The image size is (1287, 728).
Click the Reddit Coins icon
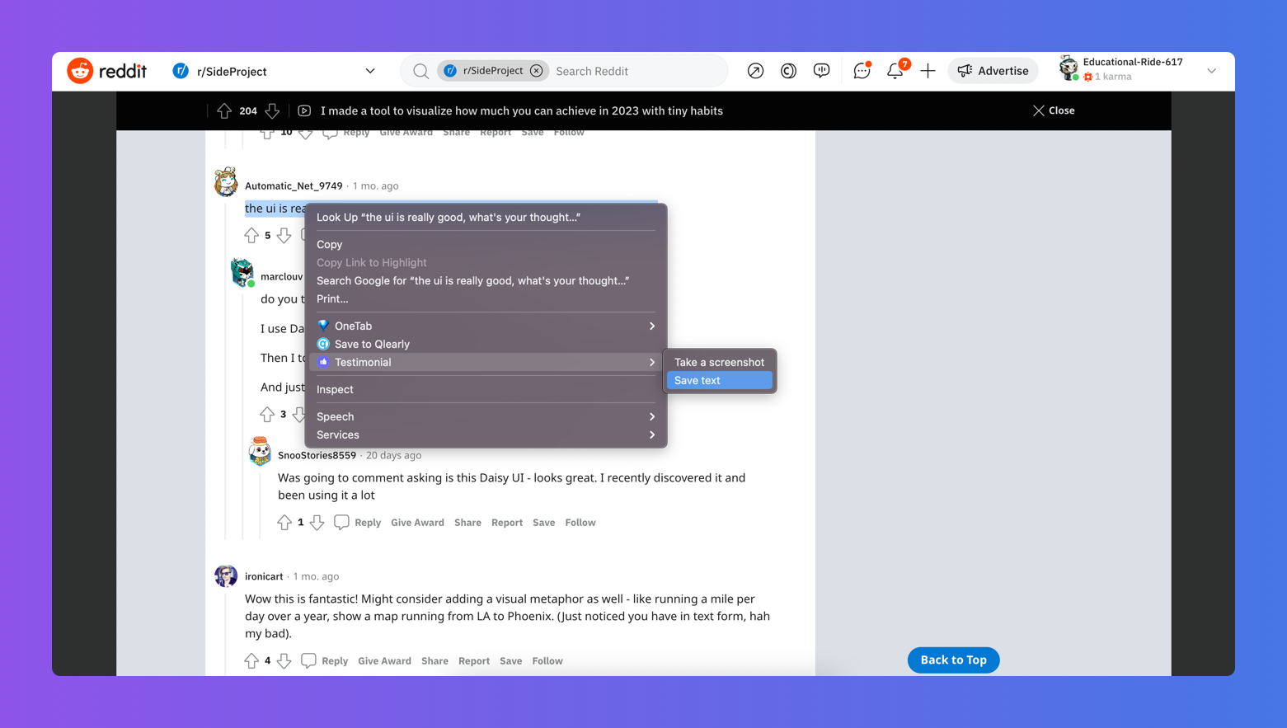(787, 71)
